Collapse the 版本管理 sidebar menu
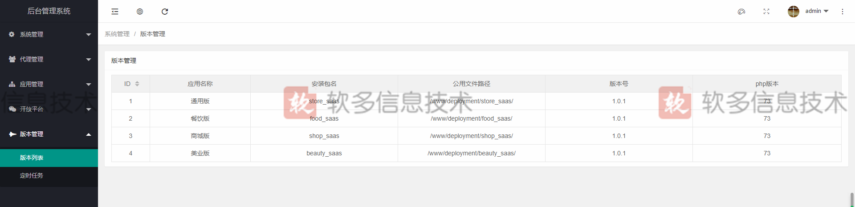 point(49,134)
